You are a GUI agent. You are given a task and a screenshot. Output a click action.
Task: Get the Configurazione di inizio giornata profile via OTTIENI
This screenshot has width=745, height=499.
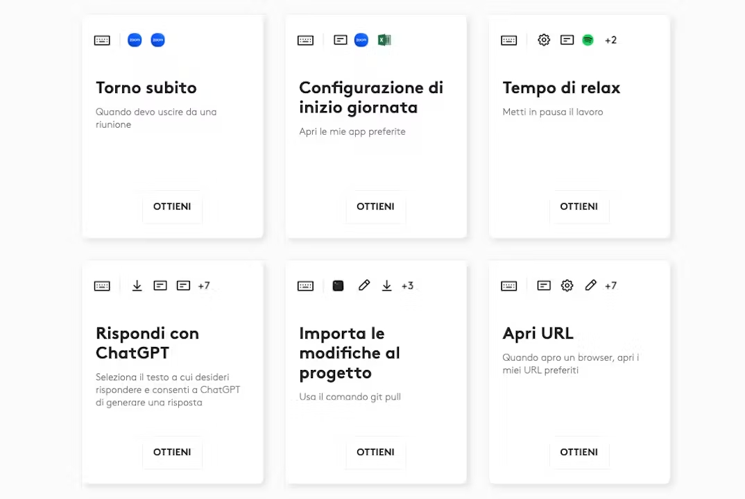(375, 207)
